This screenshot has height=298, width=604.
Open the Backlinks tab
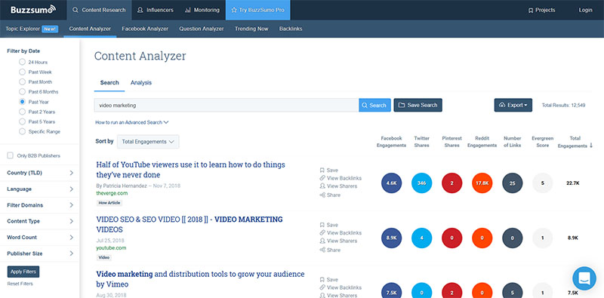coord(291,29)
